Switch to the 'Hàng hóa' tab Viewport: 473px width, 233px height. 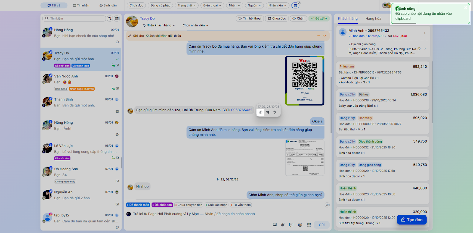373,19
